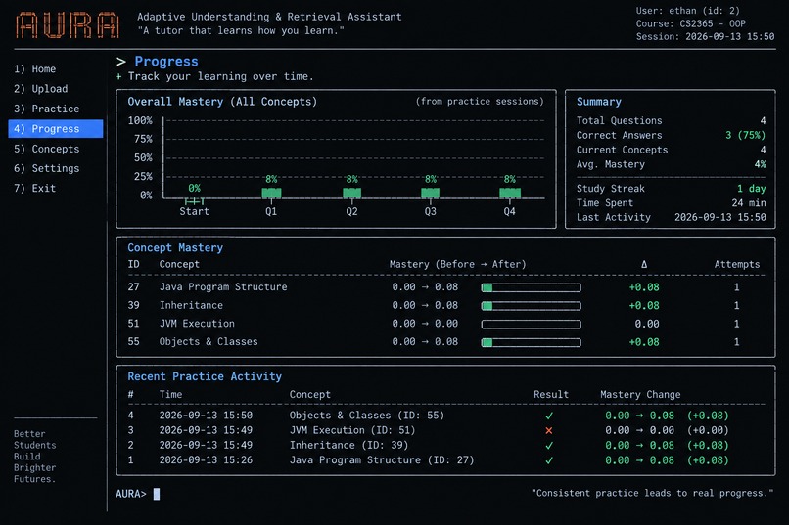Viewport: 789px width, 525px height.
Task: Click the 'Last Activity' summary label
Action: (x=614, y=218)
